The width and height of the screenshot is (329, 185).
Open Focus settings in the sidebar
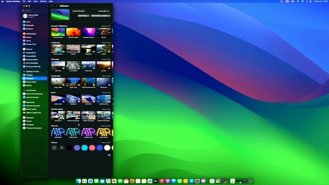34,41
